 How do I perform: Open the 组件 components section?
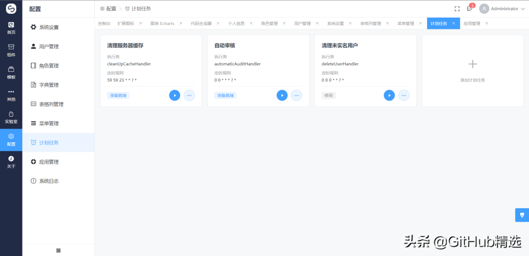11,50
